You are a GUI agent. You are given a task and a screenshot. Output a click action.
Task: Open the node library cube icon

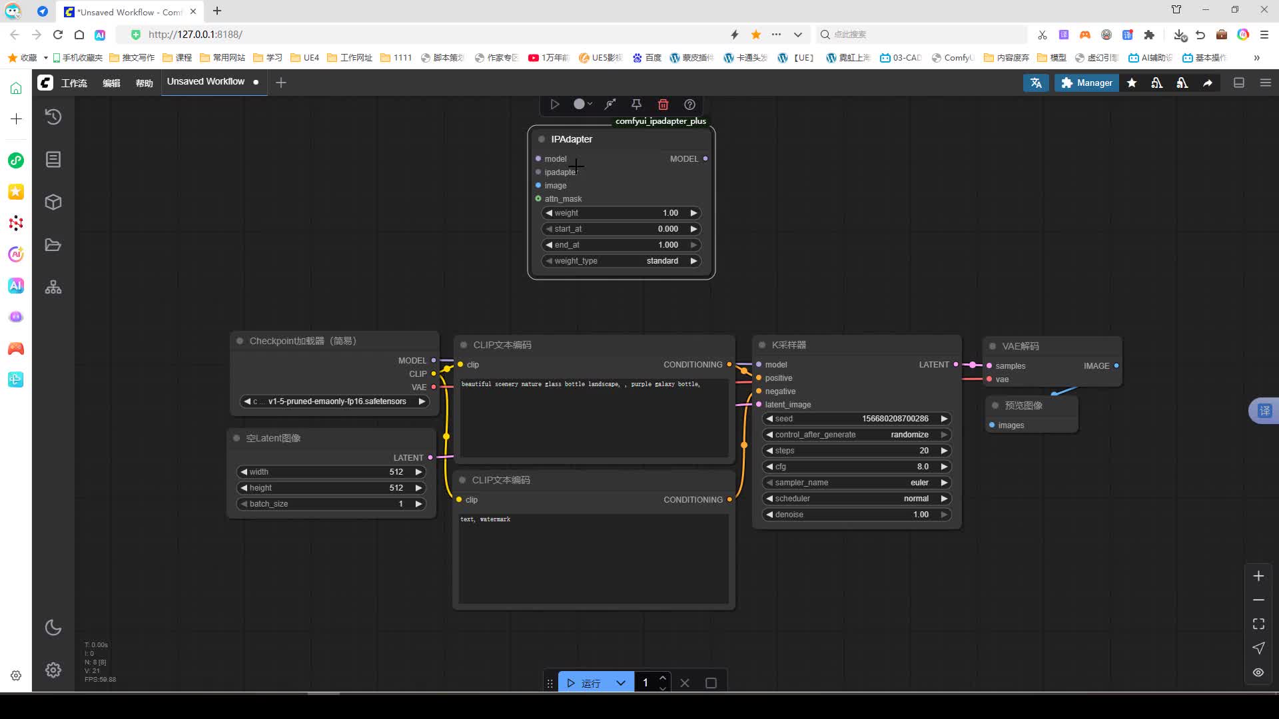point(53,202)
